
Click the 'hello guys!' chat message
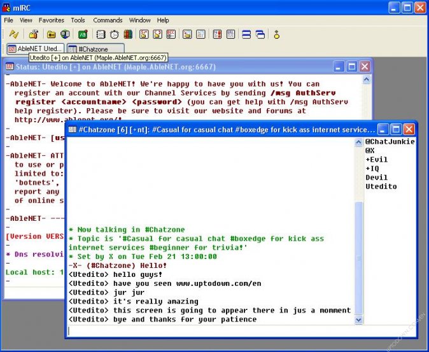coord(115,274)
